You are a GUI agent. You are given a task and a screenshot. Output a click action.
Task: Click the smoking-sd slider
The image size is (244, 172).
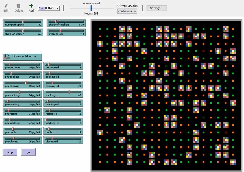tap(63, 94)
